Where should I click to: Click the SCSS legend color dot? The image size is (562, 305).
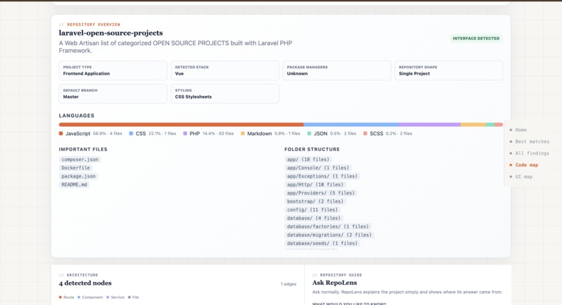pyautogui.click(x=365, y=134)
